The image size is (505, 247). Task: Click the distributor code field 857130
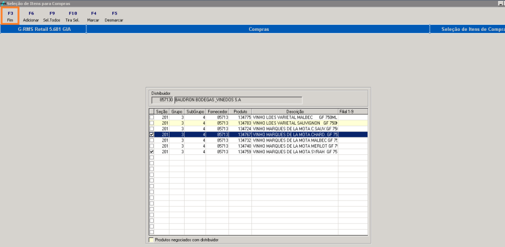pyautogui.click(x=163, y=100)
